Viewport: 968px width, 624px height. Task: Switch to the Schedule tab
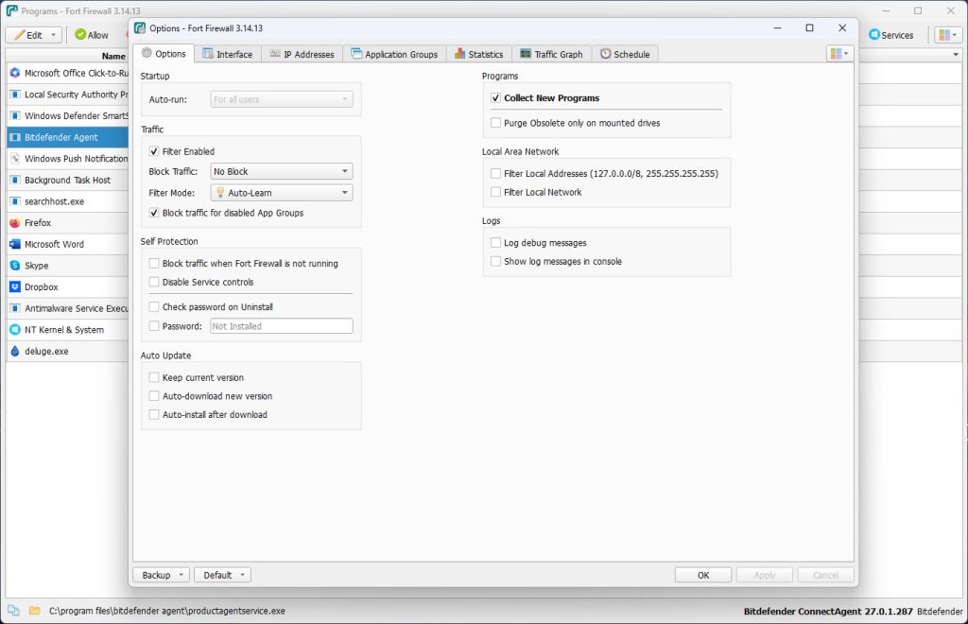tap(625, 54)
